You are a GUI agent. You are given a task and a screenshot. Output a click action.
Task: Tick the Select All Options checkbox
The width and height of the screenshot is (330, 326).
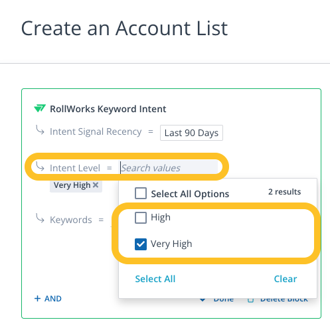[141, 193]
